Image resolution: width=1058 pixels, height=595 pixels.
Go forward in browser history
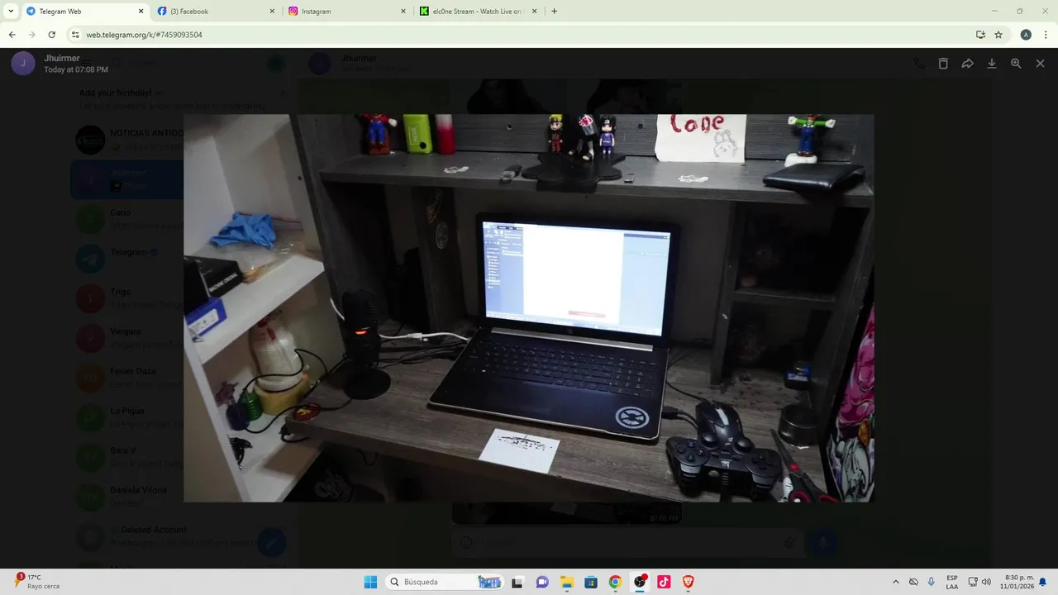click(x=31, y=35)
